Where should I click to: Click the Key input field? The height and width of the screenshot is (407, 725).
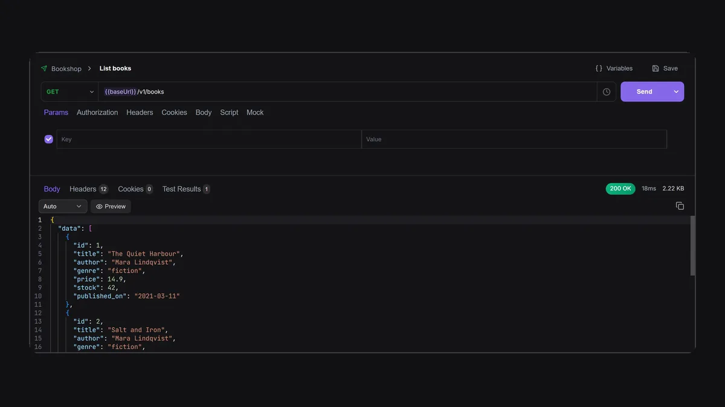(x=209, y=139)
